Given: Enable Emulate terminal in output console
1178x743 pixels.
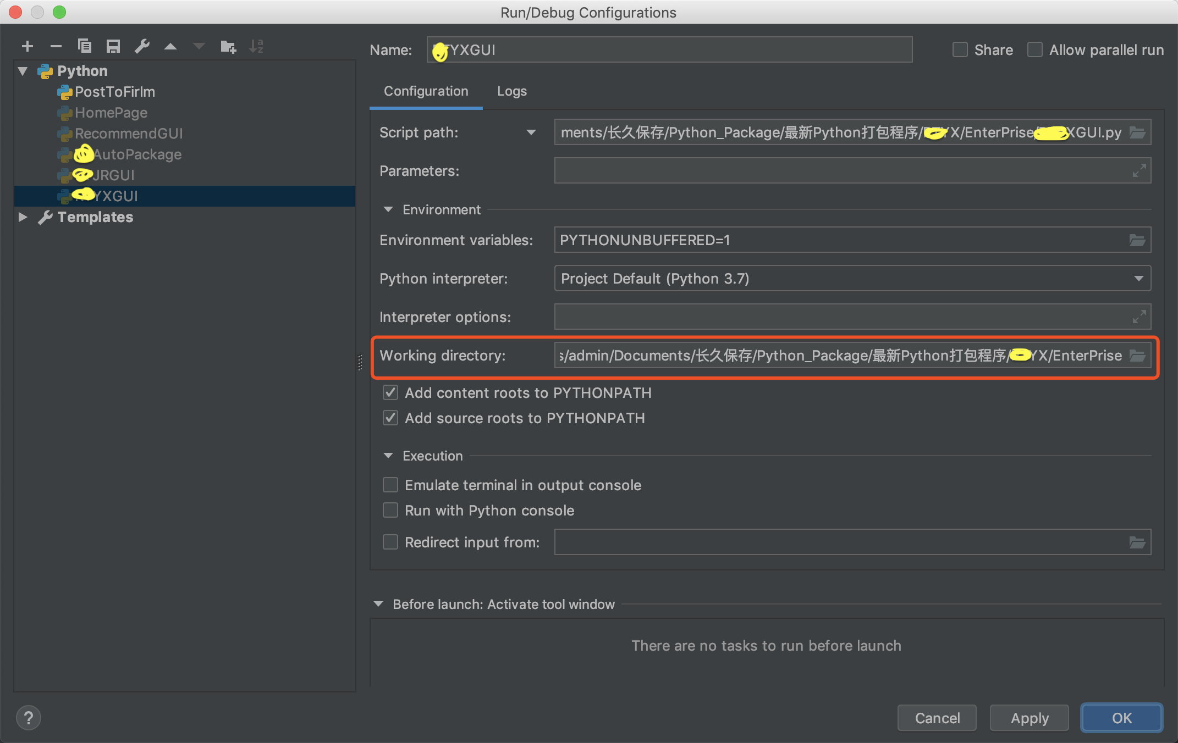Looking at the screenshot, I should [x=390, y=485].
